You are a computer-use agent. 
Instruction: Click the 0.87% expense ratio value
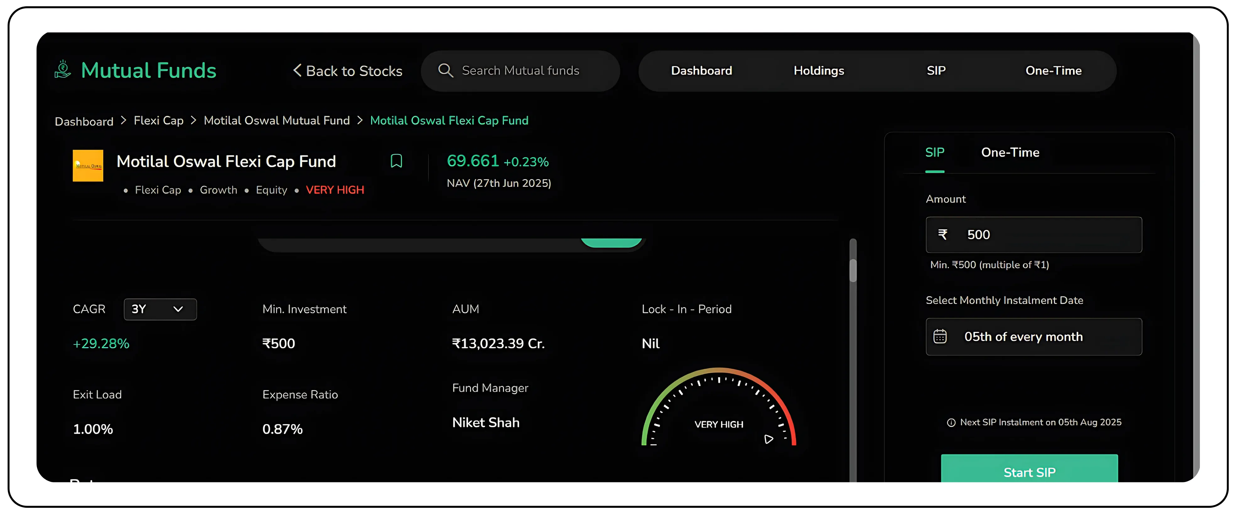tap(282, 429)
